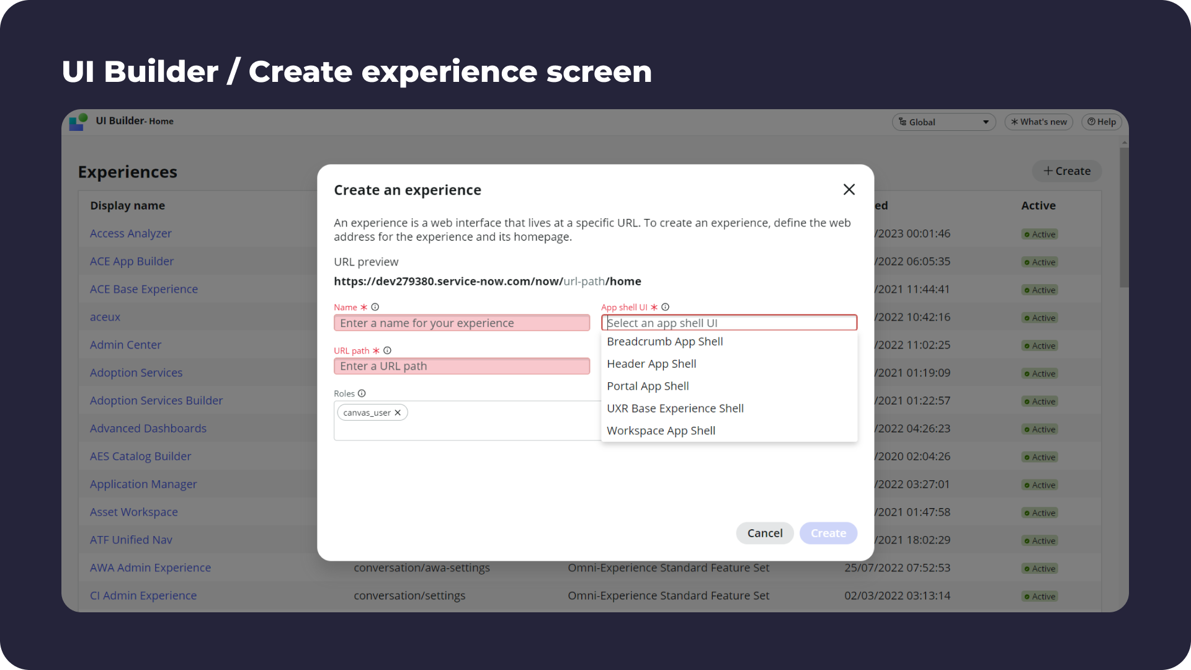Click Active badge in CI Admin Experience row
Viewport: 1191px width, 670px height.
click(x=1040, y=597)
